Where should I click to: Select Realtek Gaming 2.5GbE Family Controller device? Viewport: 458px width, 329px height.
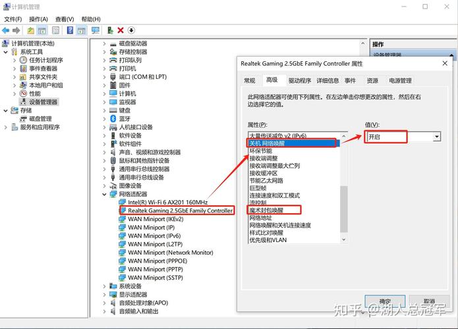click(180, 211)
